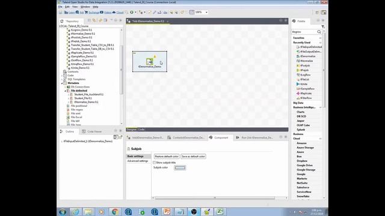Expand tFileInputDelimited_1 in the Outline

[61, 142]
